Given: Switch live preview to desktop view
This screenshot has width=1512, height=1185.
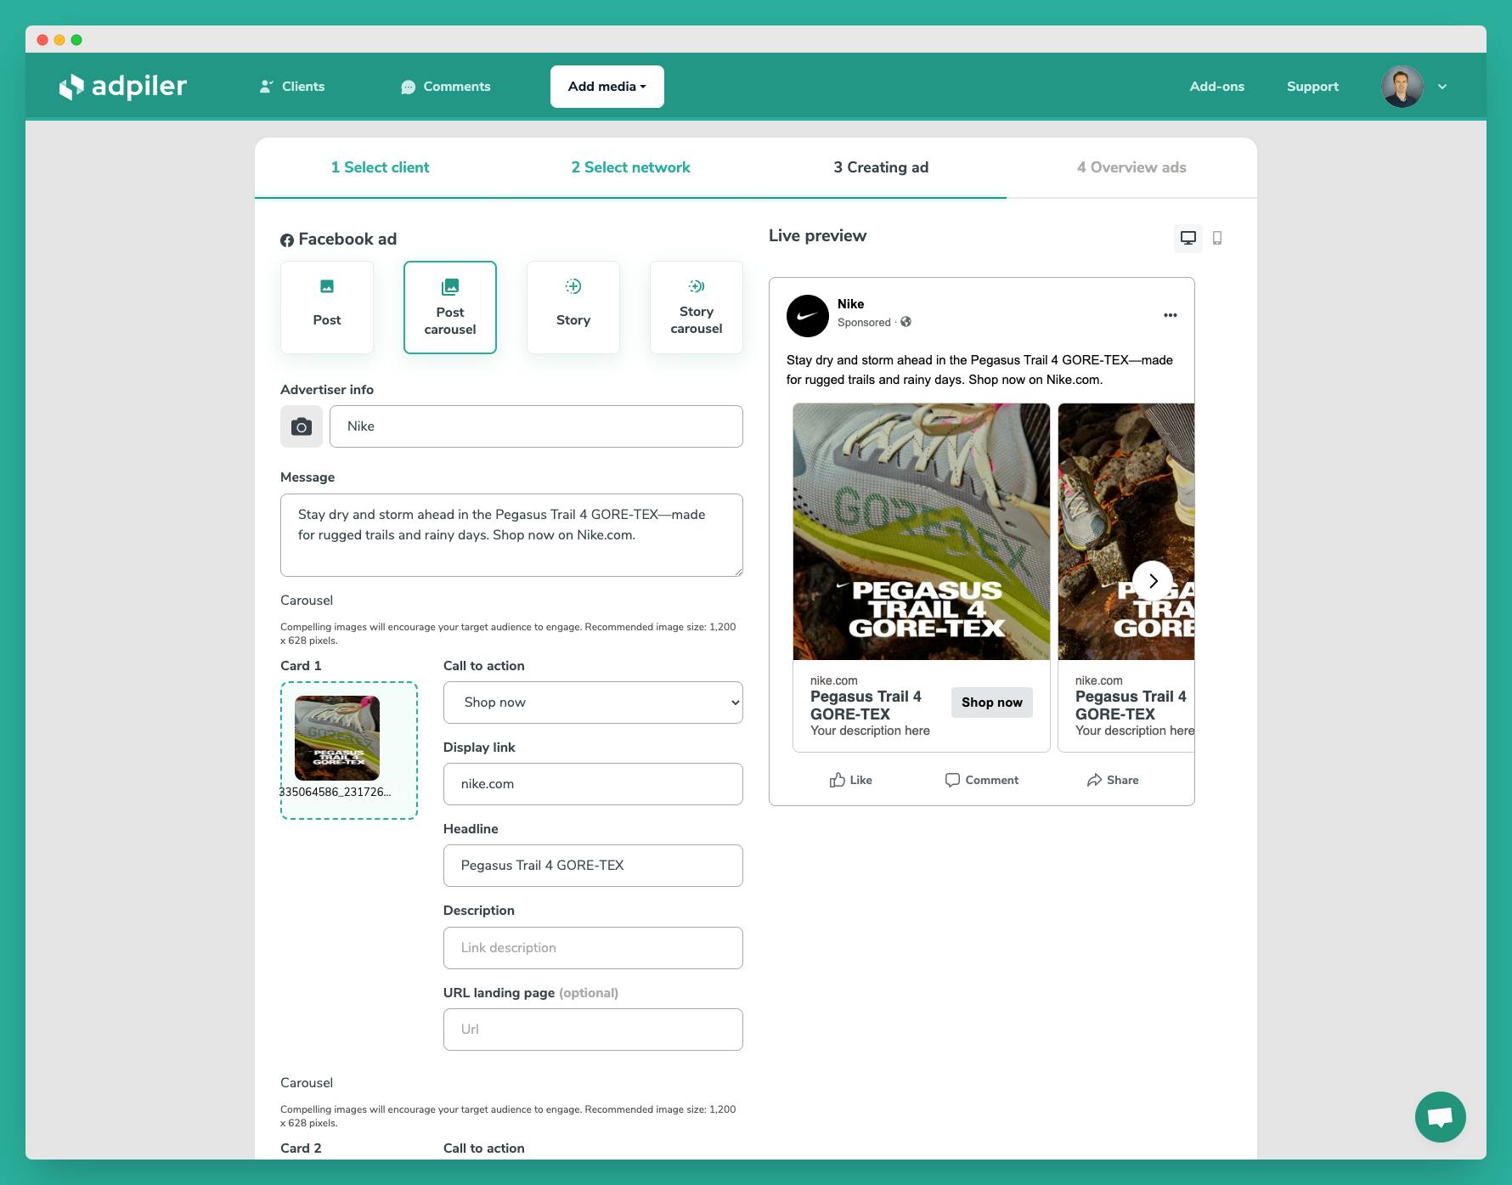Looking at the screenshot, I should coord(1188,238).
